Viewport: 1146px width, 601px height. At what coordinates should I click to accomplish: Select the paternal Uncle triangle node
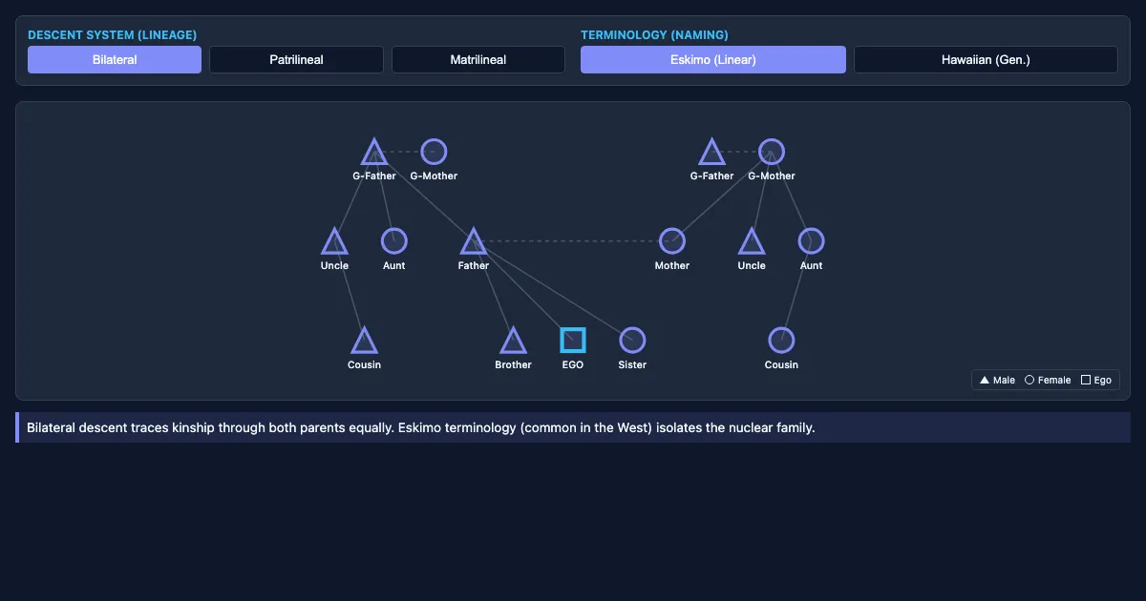pos(334,242)
